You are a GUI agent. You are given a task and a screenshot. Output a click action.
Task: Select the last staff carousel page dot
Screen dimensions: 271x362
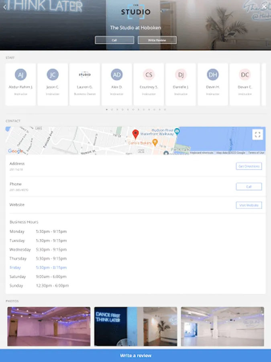point(165,109)
